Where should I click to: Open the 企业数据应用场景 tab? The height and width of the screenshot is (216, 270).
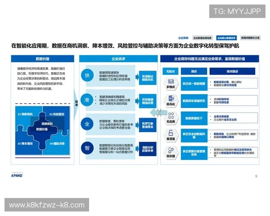(x=202, y=38)
